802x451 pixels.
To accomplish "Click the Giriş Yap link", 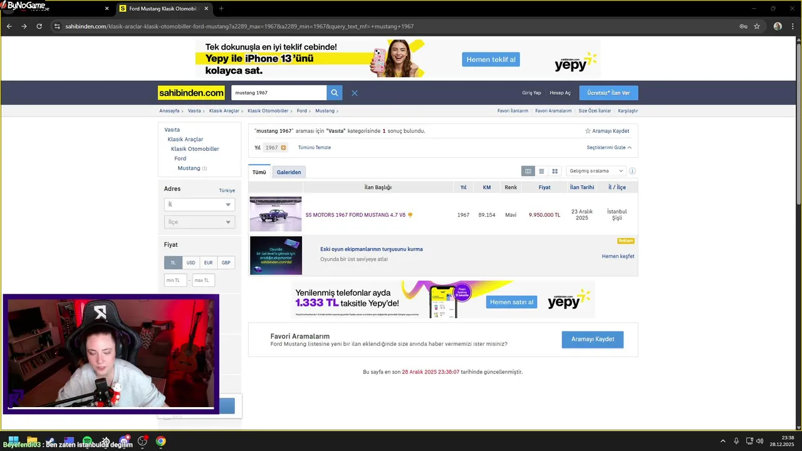I will 531,93.
